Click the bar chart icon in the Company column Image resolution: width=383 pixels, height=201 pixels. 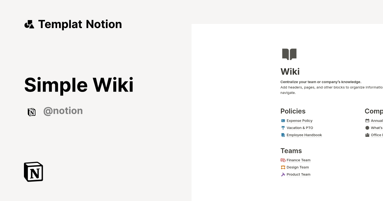[x=368, y=135]
